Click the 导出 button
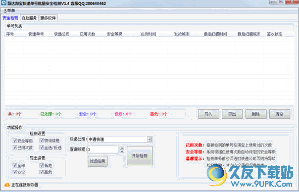This screenshot has width=299, height=192. click(x=232, y=114)
